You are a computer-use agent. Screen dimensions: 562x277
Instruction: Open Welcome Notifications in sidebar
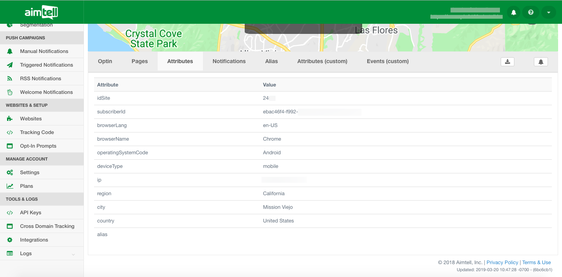click(46, 92)
